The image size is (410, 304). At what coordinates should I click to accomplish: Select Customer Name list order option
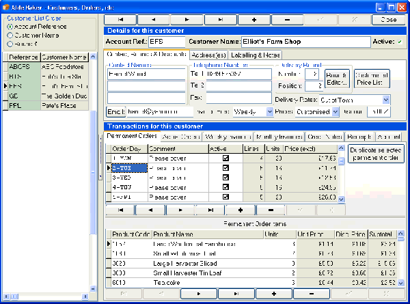coord(10,34)
